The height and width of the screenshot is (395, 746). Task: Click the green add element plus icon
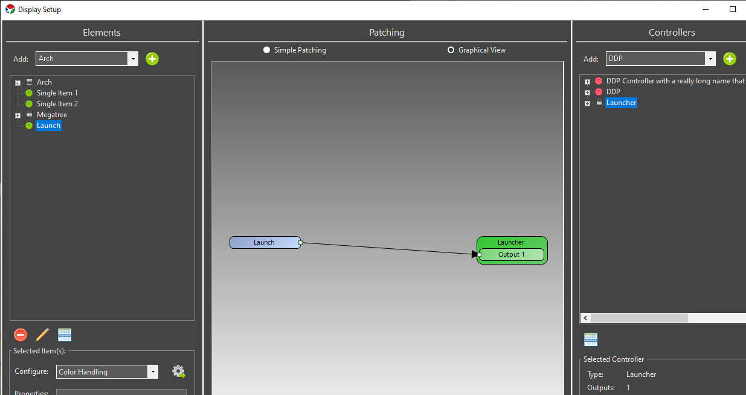(152, 59)
